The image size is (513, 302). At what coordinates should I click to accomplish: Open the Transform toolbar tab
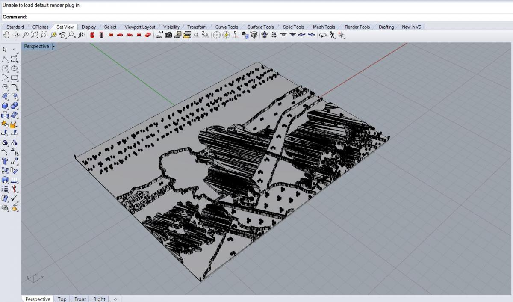pos(197,27)
